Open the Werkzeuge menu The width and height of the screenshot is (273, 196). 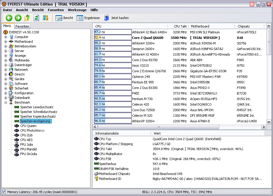[x=77, y=10]
